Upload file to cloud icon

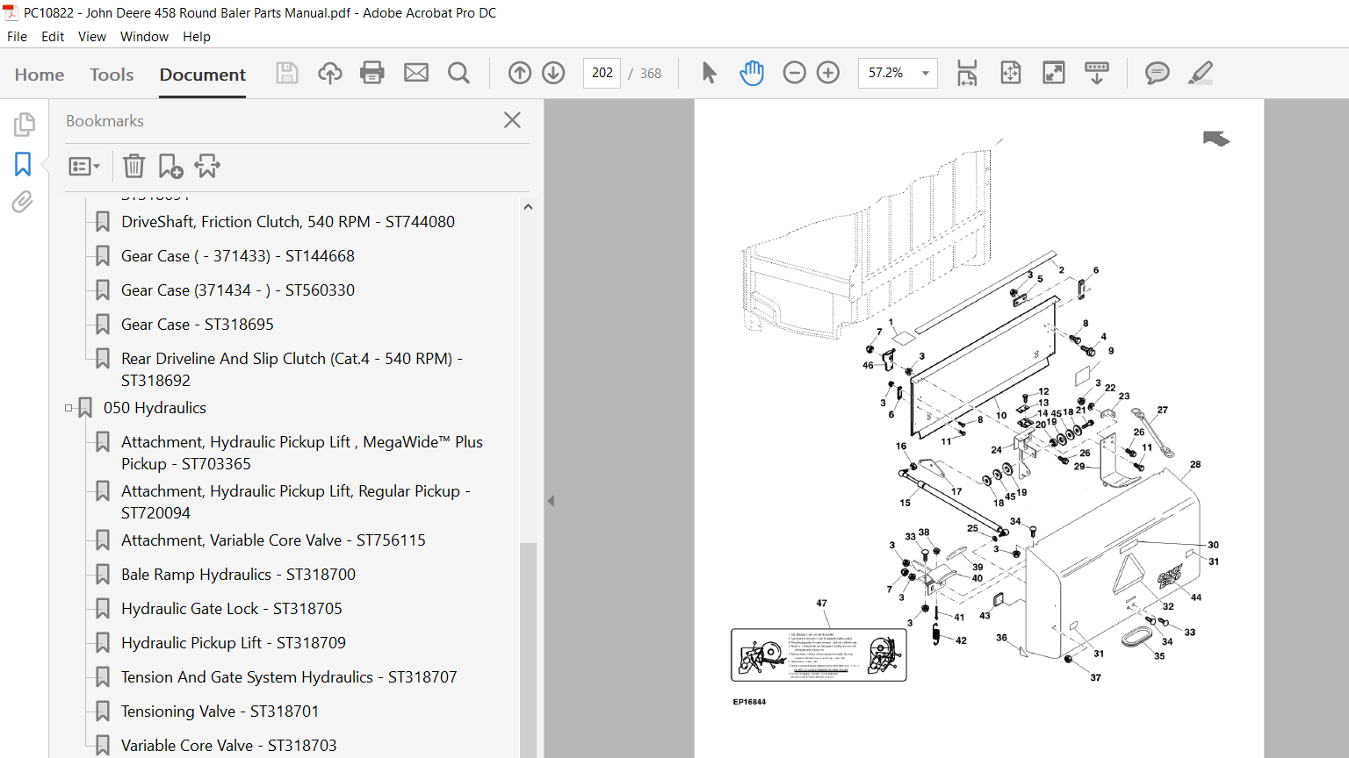(x=330, y=73)
